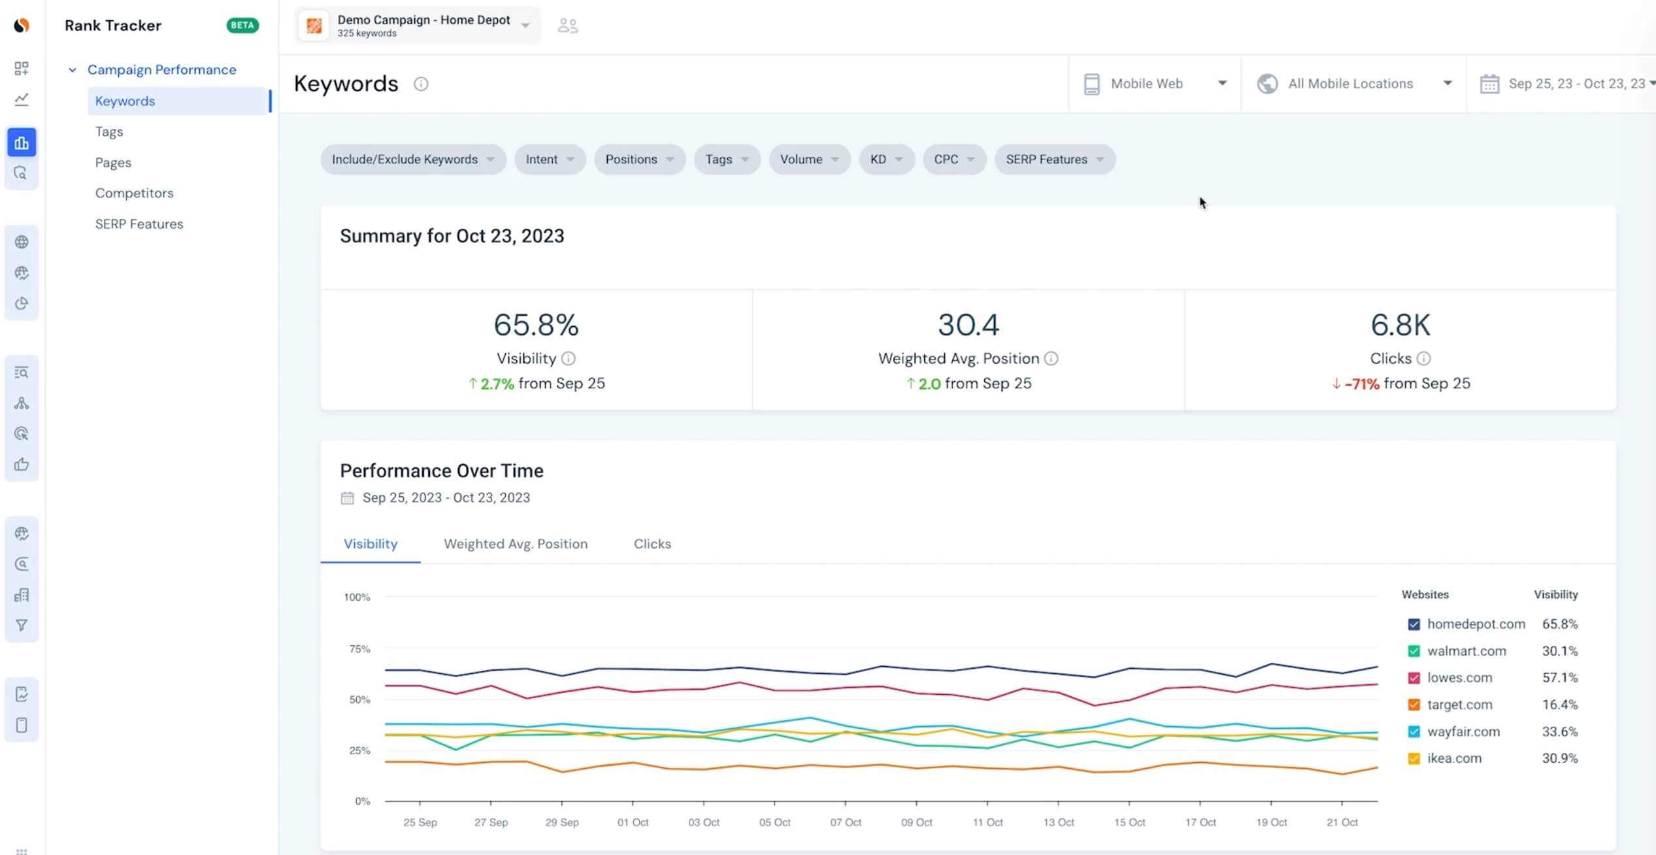The image size is (1656, 855).
Task: Click the info icon next to Keywords title
Action: coord(421,84)
